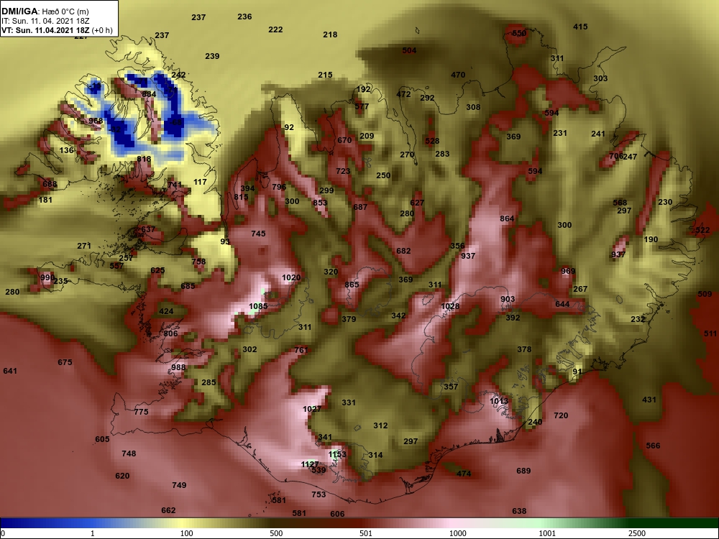The height and width of the screenshot is (539, 719).
Task: Click the map value '1153'
Action: pyautogui.click(x=337, y=454)
